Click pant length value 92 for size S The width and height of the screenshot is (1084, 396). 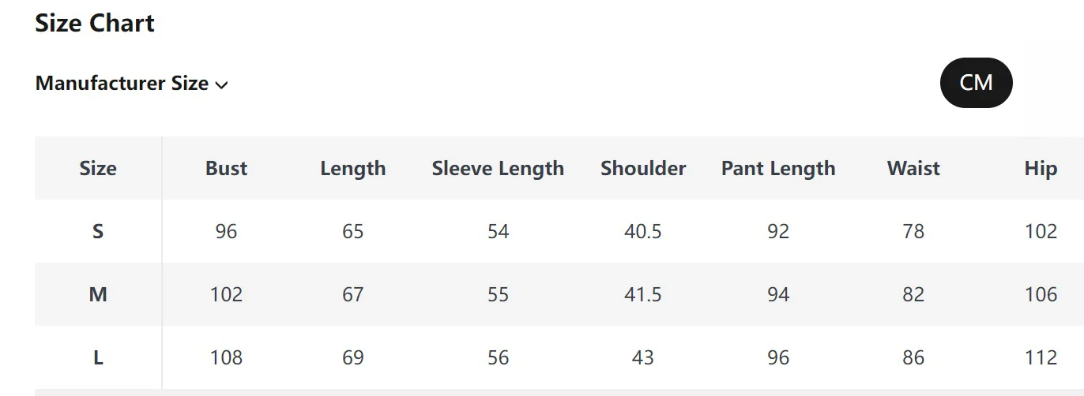pyautogui.click(x=778, y=231)
